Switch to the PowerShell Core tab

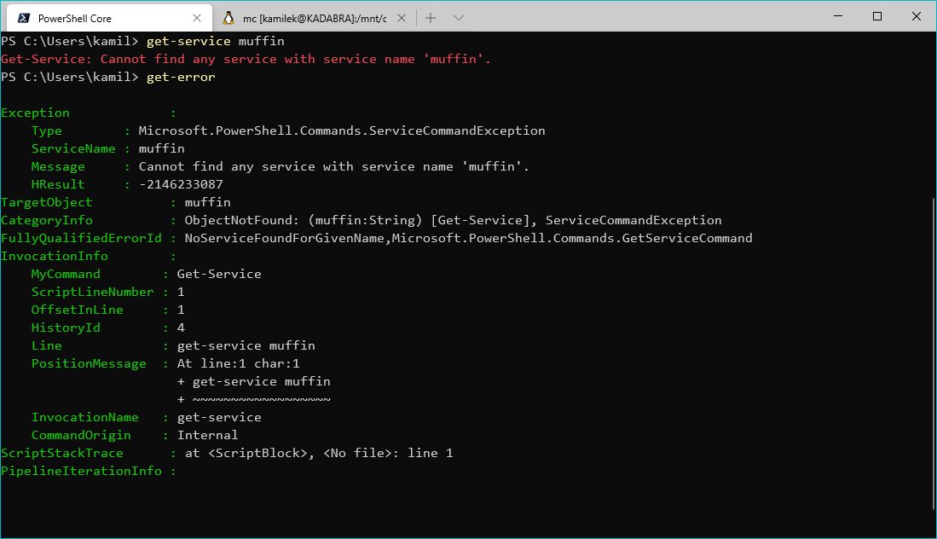pos(94,18)
